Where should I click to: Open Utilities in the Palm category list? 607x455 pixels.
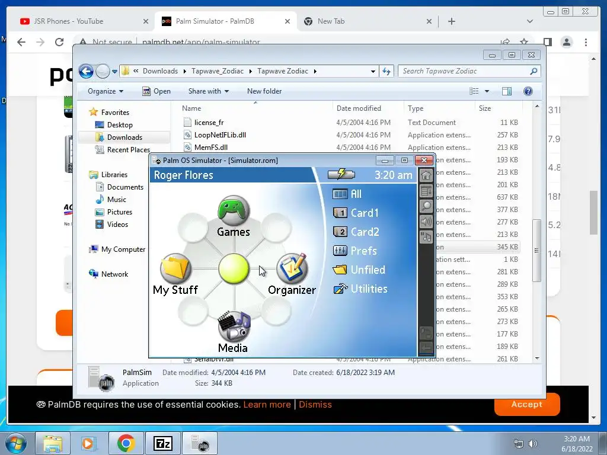pos(360,289)
